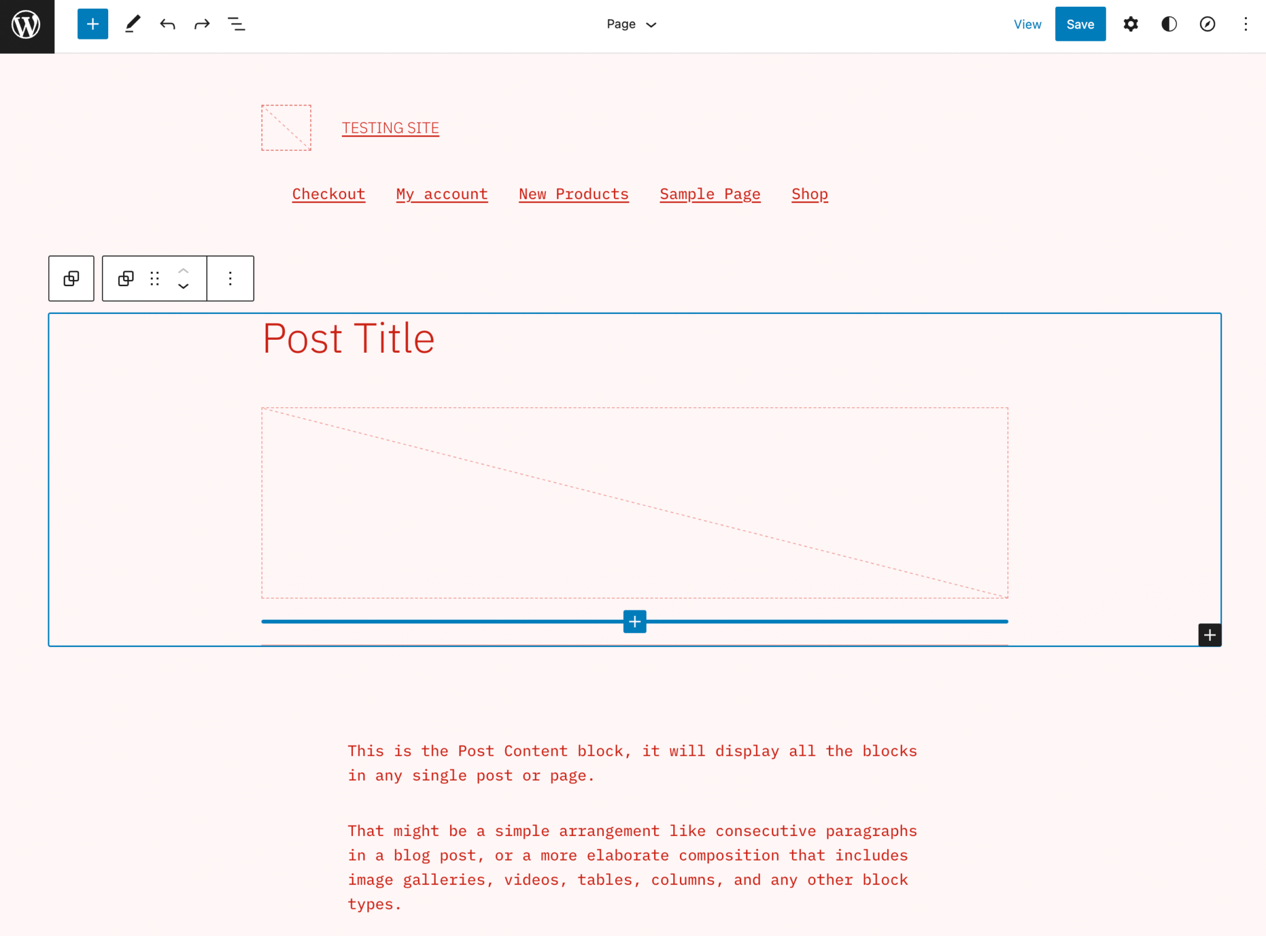Move the block up

[184, 271]
